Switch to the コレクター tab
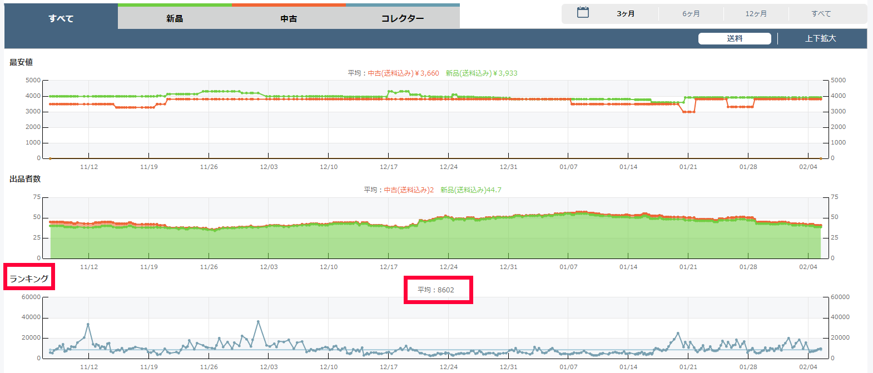Viewport: 873px width, 373px height. (x=403, y=18)
